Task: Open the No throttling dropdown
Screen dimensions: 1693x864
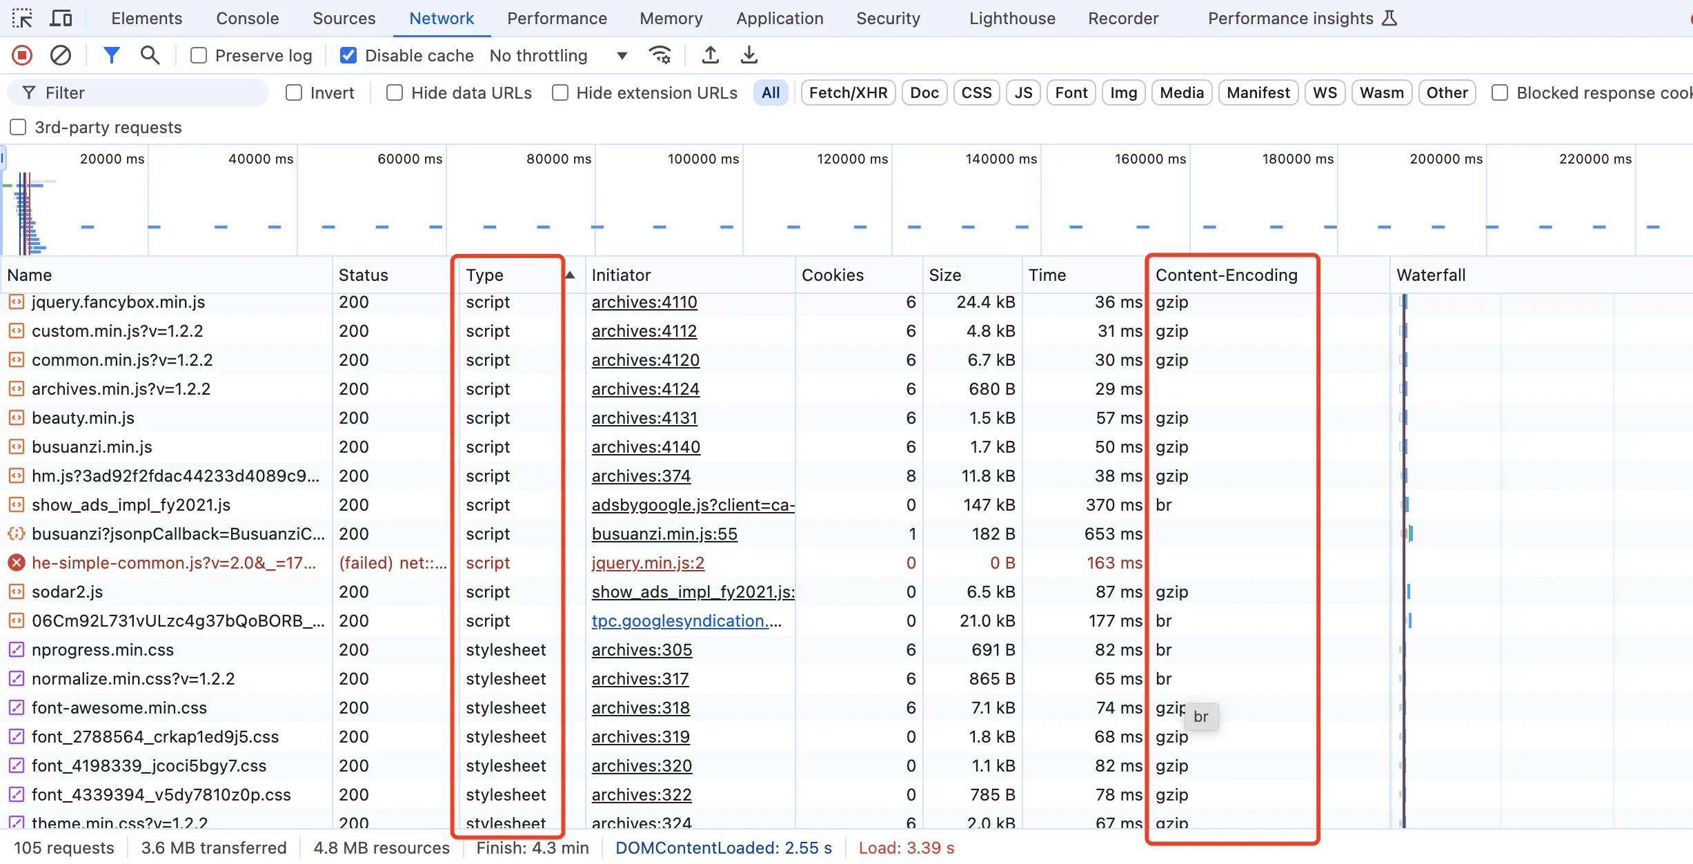Action: (x=559, y=55)
